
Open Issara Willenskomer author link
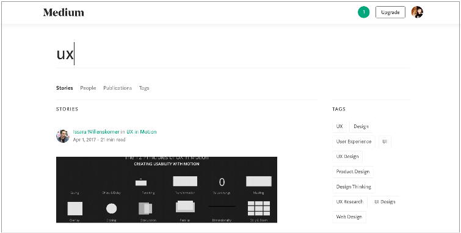96,132
